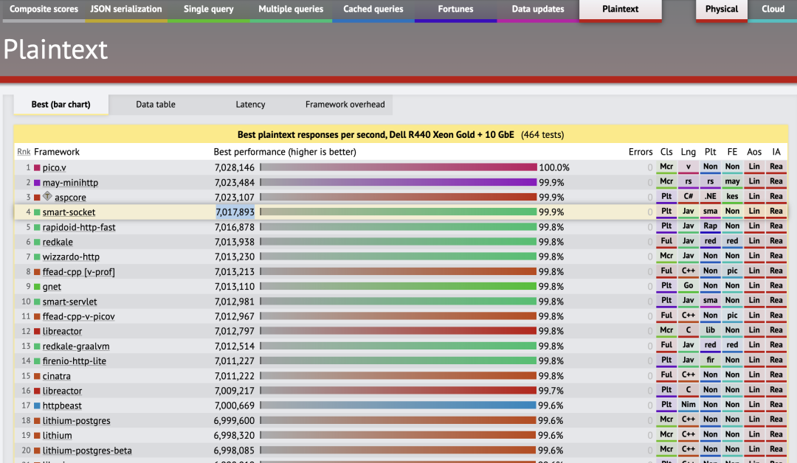
Task: Select the Best (bar chart) view
Action: pos(61,105)
